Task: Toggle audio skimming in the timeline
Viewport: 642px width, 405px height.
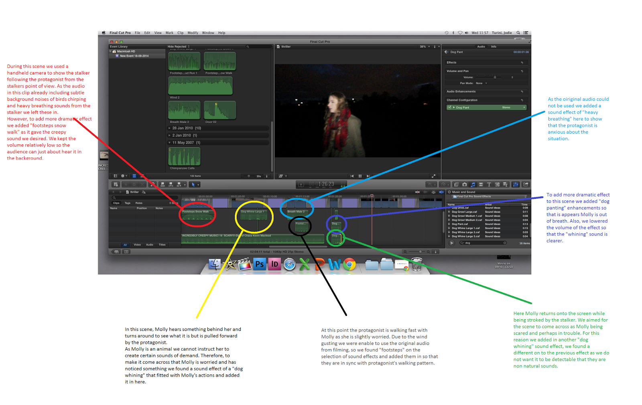Action: coord(425,192)
